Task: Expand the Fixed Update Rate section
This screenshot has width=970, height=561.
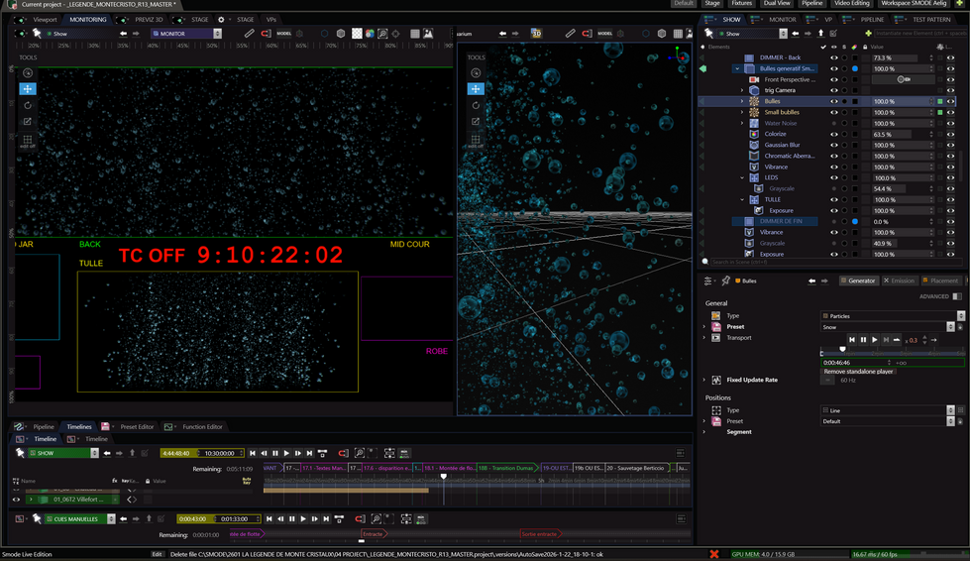Action: (704, 380)
